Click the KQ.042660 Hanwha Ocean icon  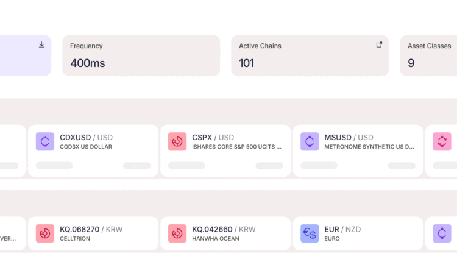point(177,233)
